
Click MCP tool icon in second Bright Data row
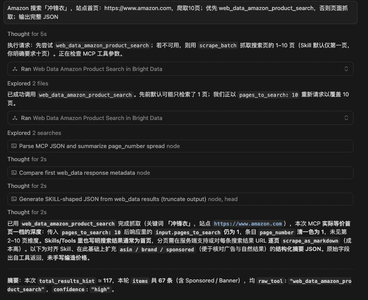tap(15, 118)
